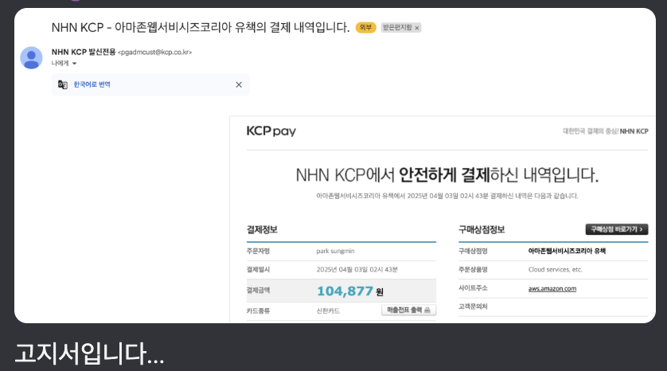The height and width of the screenshot is (371, 667).
Task: Click the orderer name 'park sungmin'
Action: tap(335, 251)
